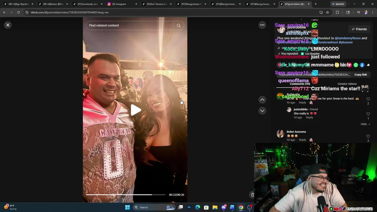Reply to Belen Azucena's comment
Viewport: 377px width, 212px height.
point(302,140)
